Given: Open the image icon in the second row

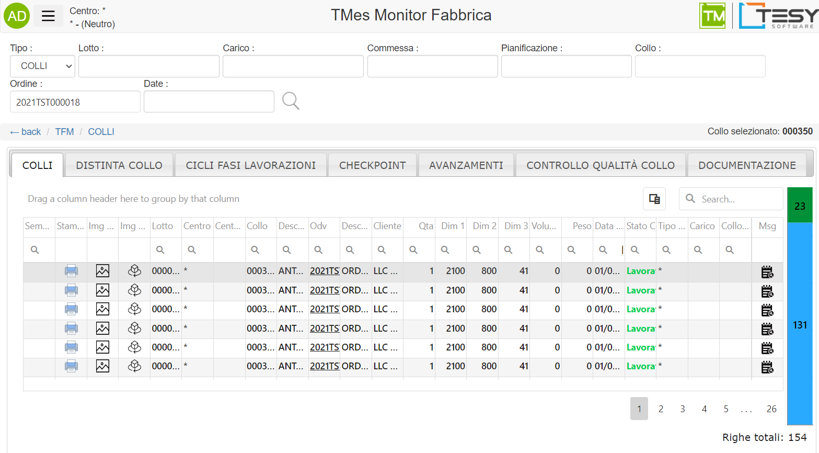Looking at the screenshot, I should 102,290.
